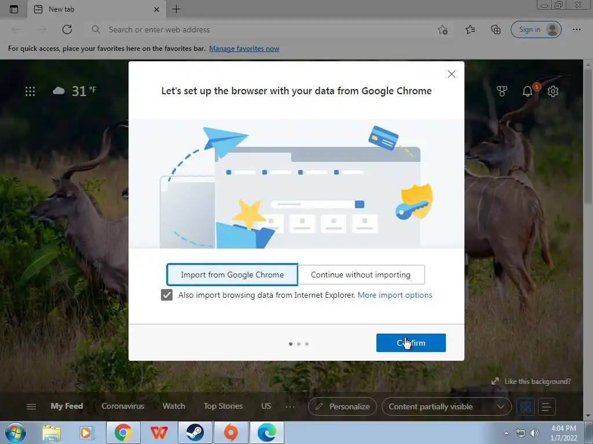Screen dimensions: 593x444
Task: Open the Windows Start button
Action: (x=15, y=432)
